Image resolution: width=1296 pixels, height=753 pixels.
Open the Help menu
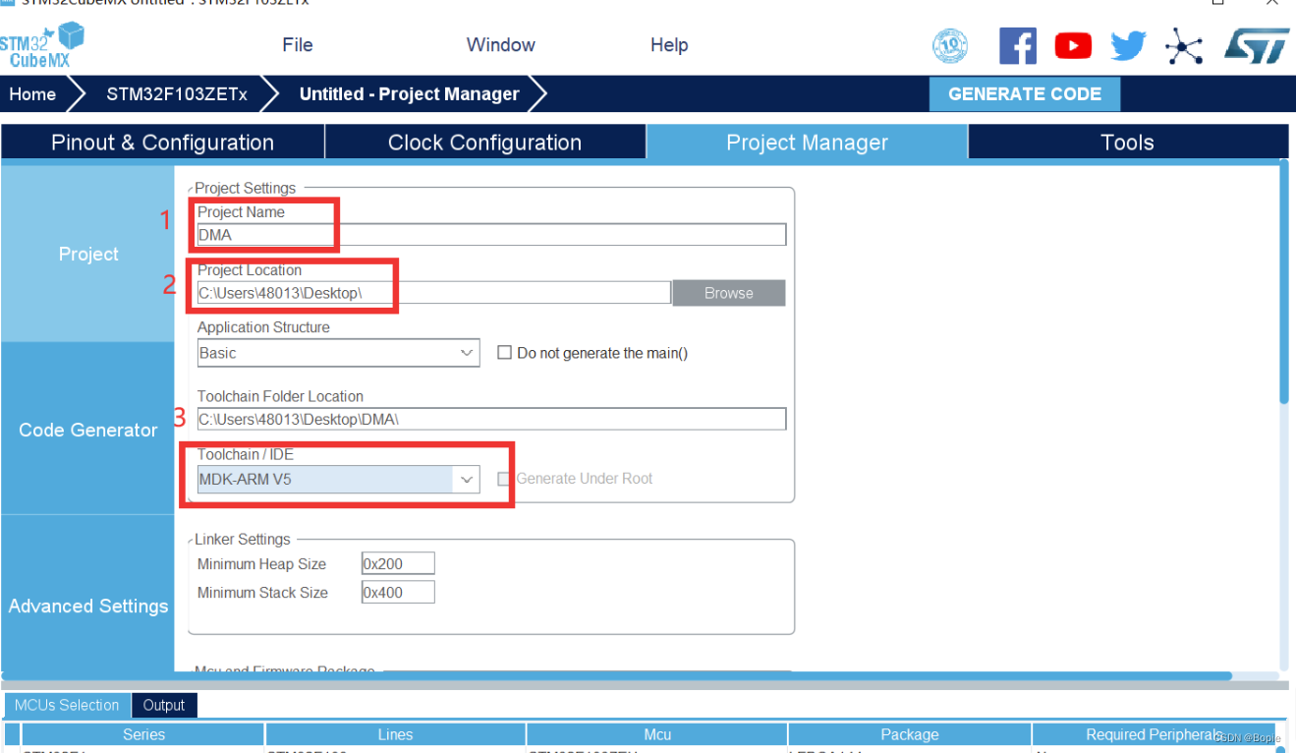coord(669,45)
